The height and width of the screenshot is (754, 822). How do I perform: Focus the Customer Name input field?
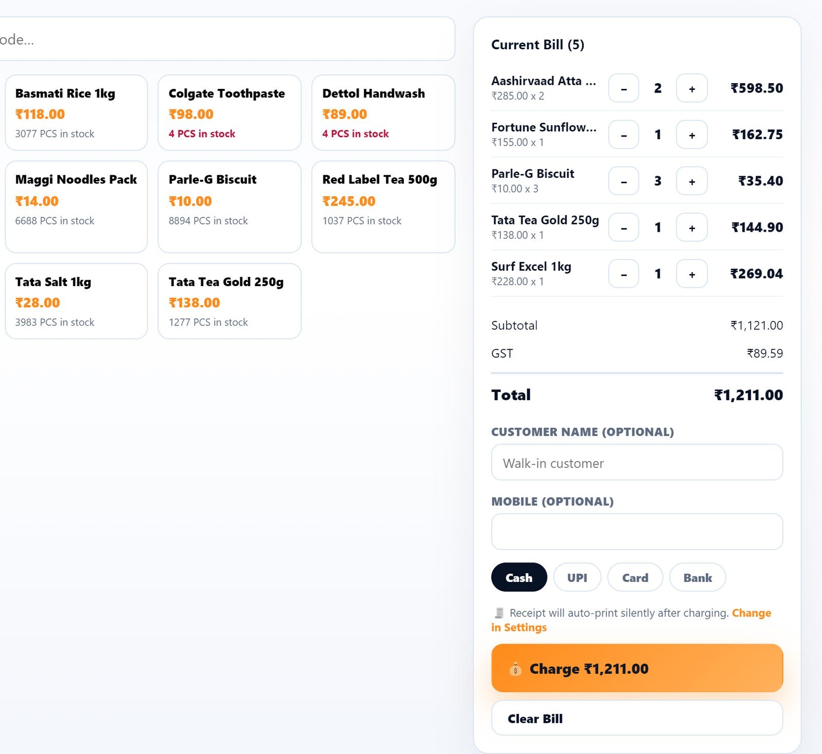(637, 462)
